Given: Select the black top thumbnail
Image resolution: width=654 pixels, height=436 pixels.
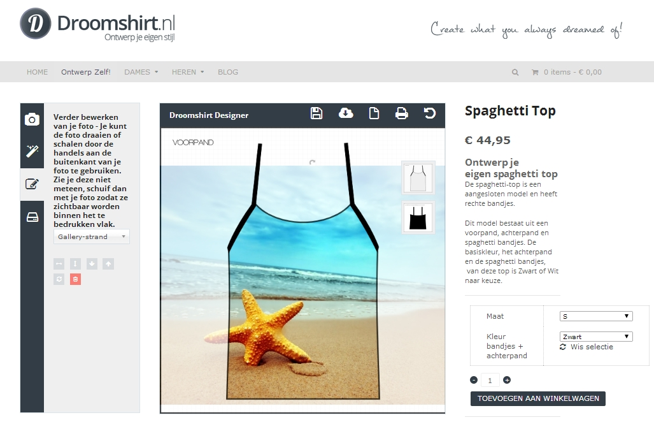Looking at the screenshot, I should pyautogui.click(x=418, y=217).
